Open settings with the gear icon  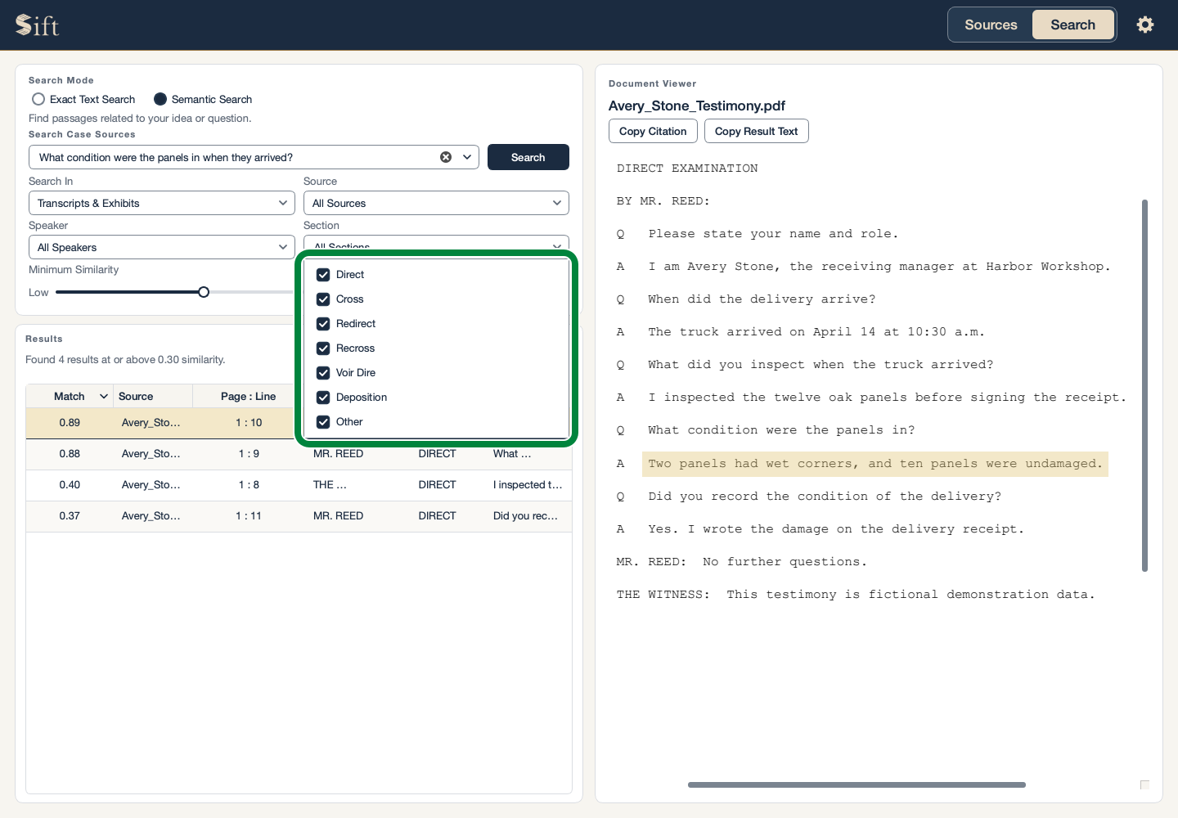point(1145,25)
